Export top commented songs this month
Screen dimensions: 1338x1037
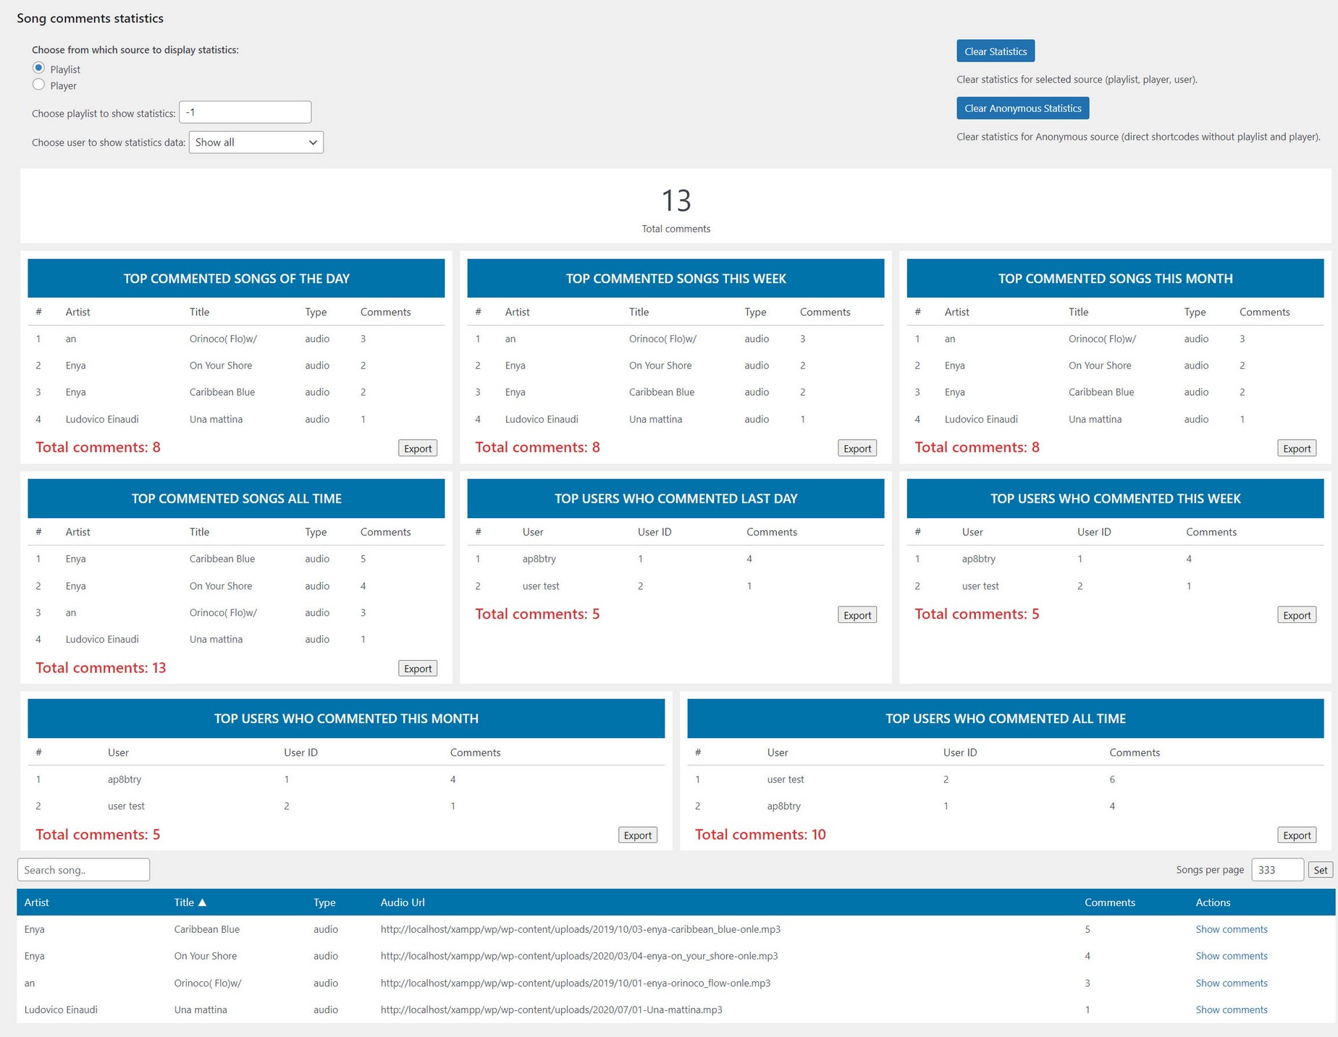click(1297, 449)
